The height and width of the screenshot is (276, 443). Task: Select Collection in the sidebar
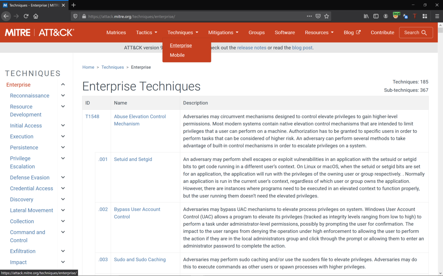[x=22, y=222]
